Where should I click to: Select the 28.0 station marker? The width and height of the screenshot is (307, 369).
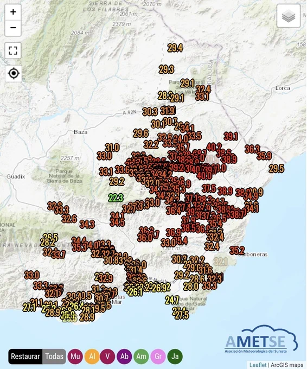191,287
